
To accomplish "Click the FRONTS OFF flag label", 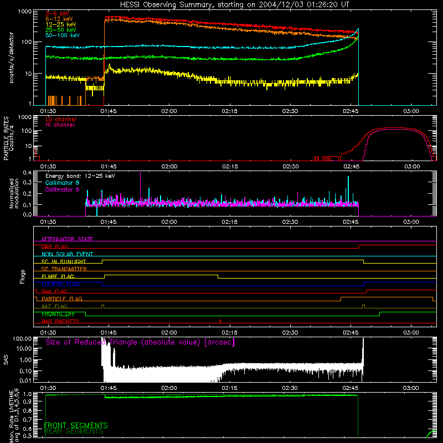I will click(58, 314).
